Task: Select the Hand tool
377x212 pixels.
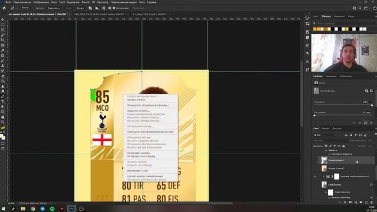Action: coord(2,117)
